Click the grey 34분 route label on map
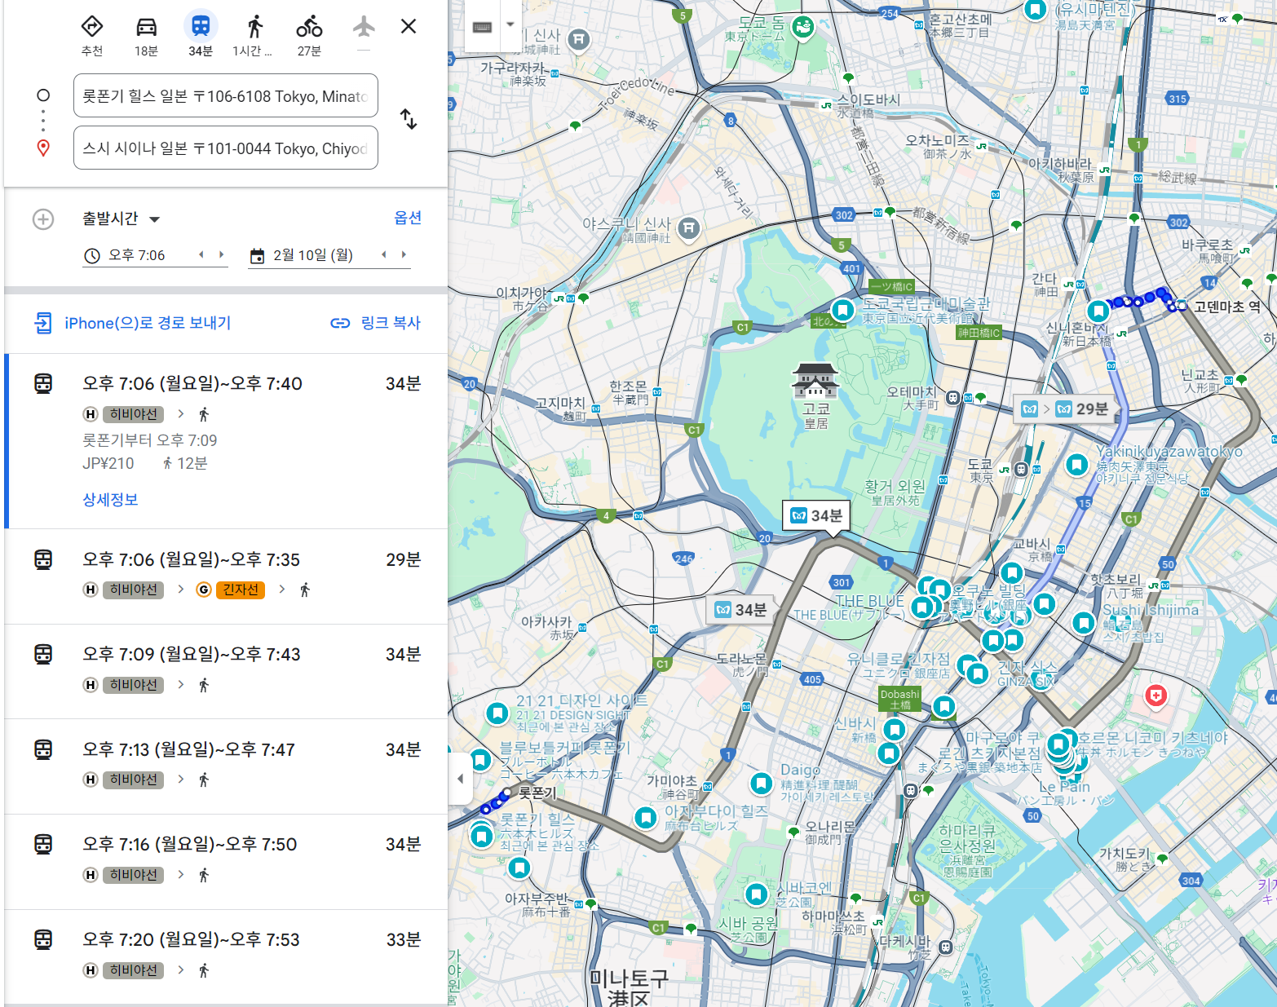The image size is (1277, 1007). click(x=741, y=610)
